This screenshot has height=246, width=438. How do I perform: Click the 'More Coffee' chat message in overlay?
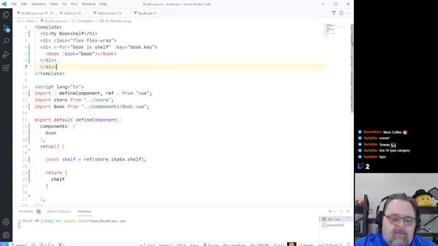tap(383, 132)
